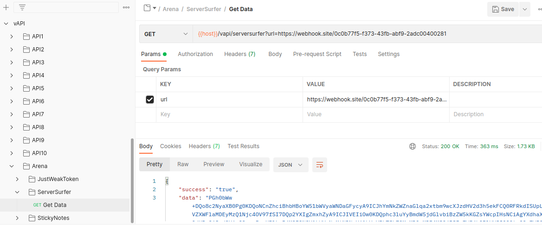542x225 pixels.
Task: Click the wrap lines icon in response
Action: point(319,164)
